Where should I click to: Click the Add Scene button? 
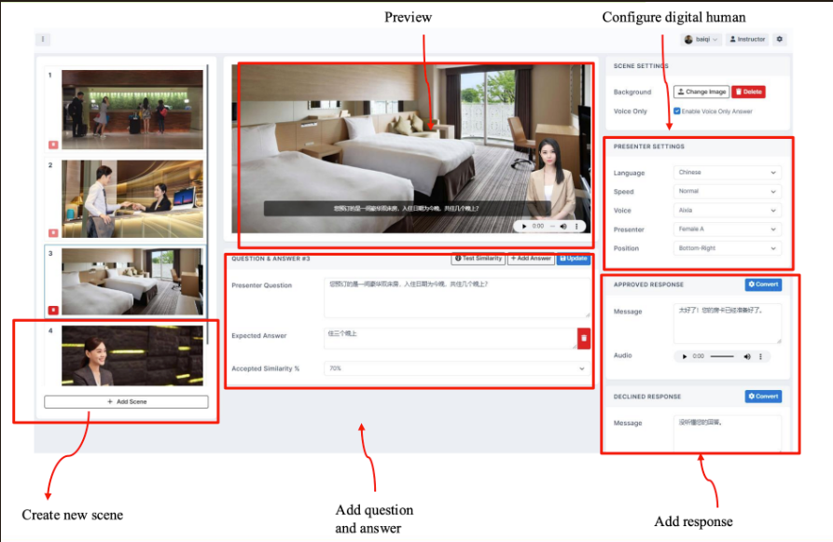pos(126,401)
